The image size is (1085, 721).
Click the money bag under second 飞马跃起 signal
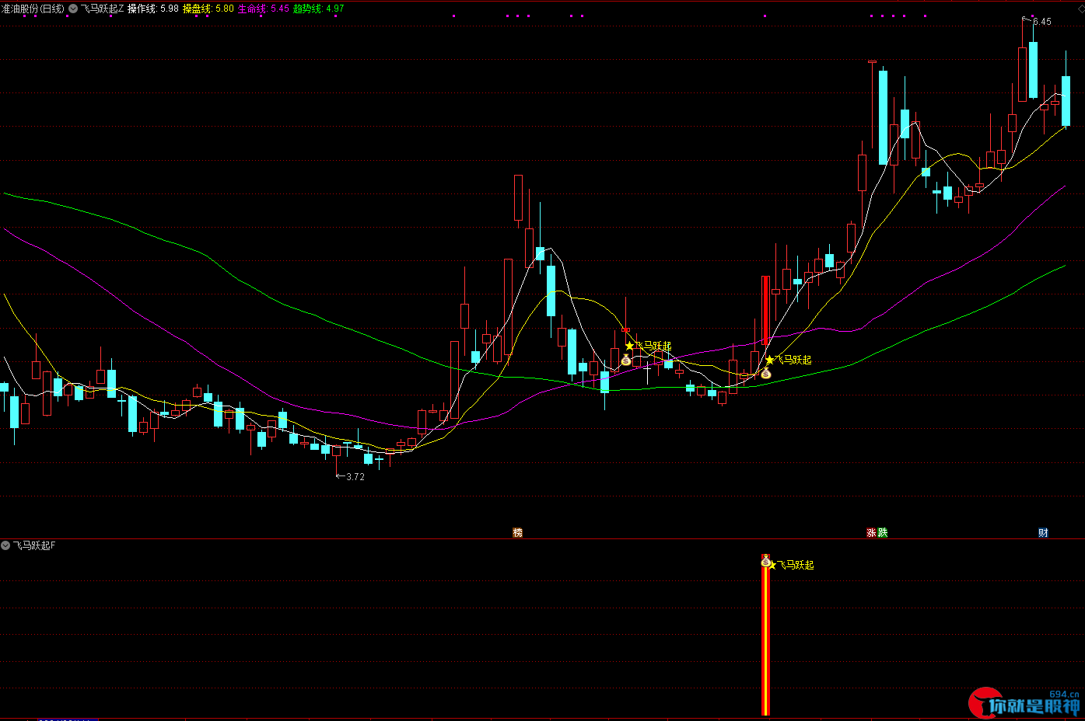pyautogui.click(x=766, y=374)
